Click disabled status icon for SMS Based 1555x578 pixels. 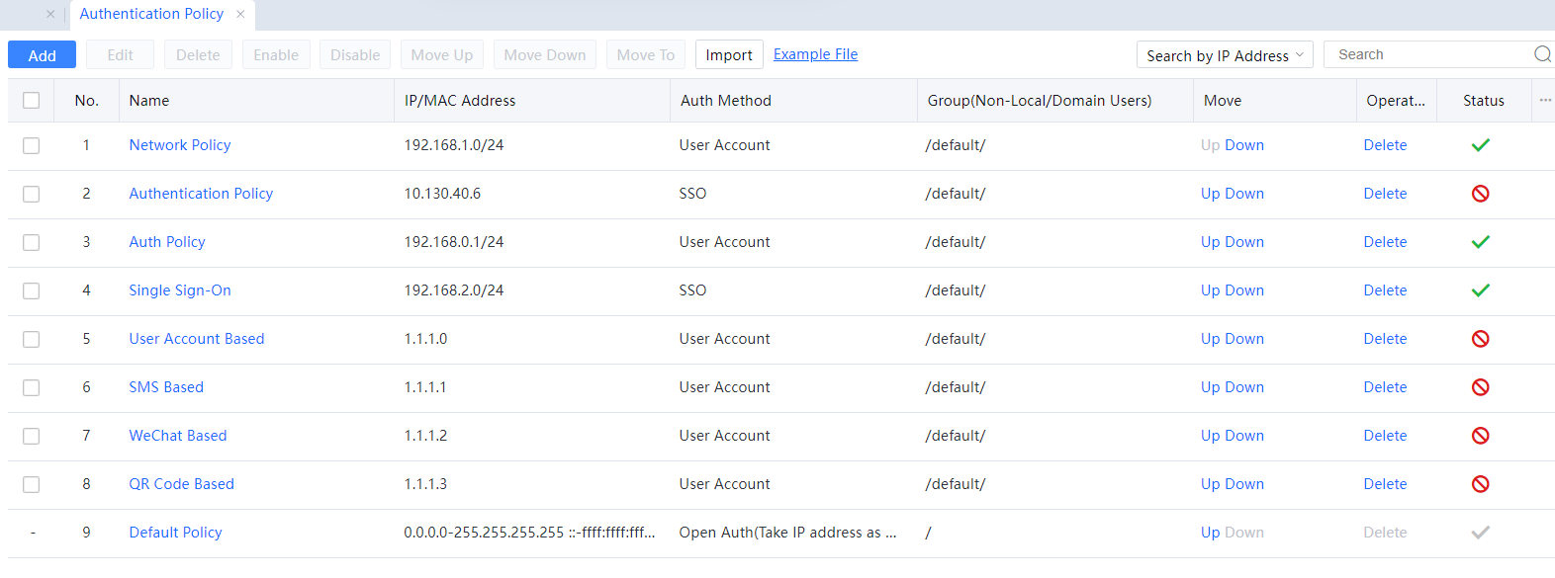pos(1480,387)
